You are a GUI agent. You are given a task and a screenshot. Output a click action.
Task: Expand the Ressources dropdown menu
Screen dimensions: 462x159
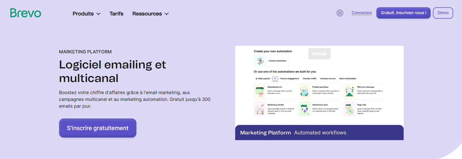151,14
